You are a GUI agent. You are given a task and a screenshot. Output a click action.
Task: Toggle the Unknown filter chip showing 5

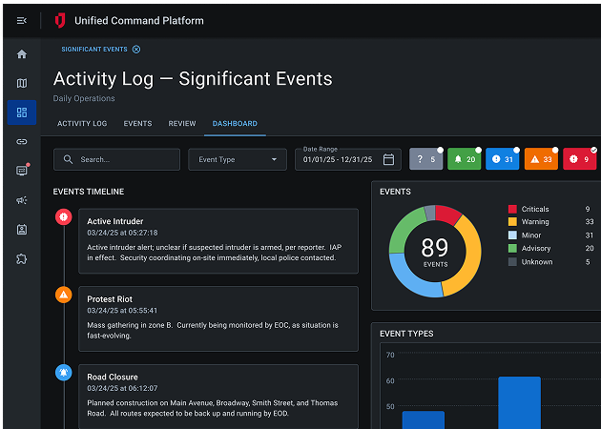coord(426,159)
